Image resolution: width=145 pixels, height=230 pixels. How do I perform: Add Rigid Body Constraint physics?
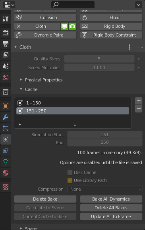pos(111,35)
